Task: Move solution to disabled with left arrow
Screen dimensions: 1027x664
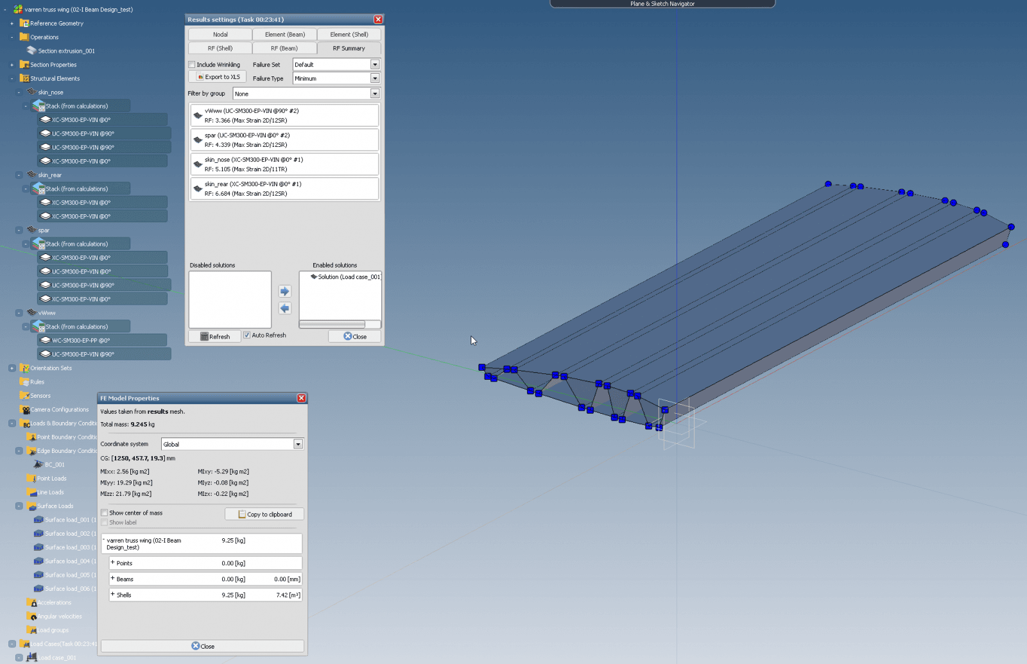Action: pyautogui.click(x=285, y=309)
